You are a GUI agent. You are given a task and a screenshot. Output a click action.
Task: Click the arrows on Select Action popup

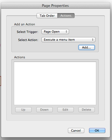click(x=93, y=40)
